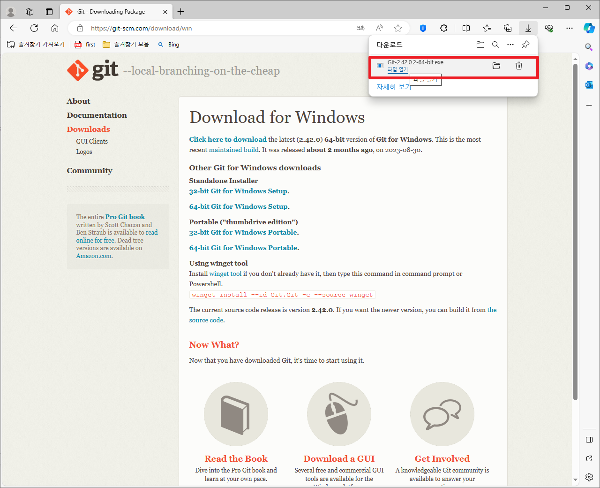This screenshot has width=600, height=488.
Task: Open the translate page icon in address bar
Action: click(x=360, y=28)
